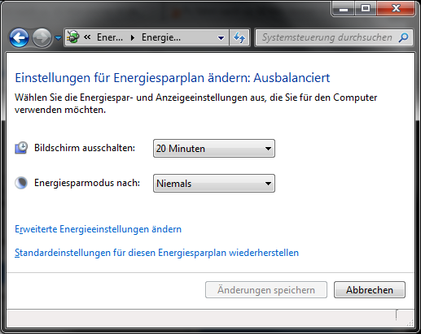
Task: Close the window with red X
Action: click(396, 9)
